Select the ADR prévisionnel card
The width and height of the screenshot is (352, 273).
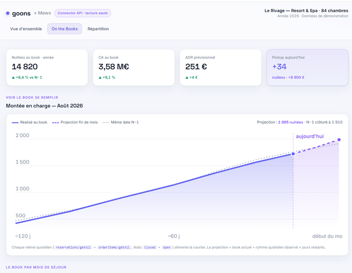[x=221, y=67]
